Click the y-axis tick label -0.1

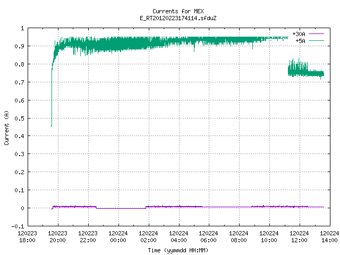(x=18, y=226)
